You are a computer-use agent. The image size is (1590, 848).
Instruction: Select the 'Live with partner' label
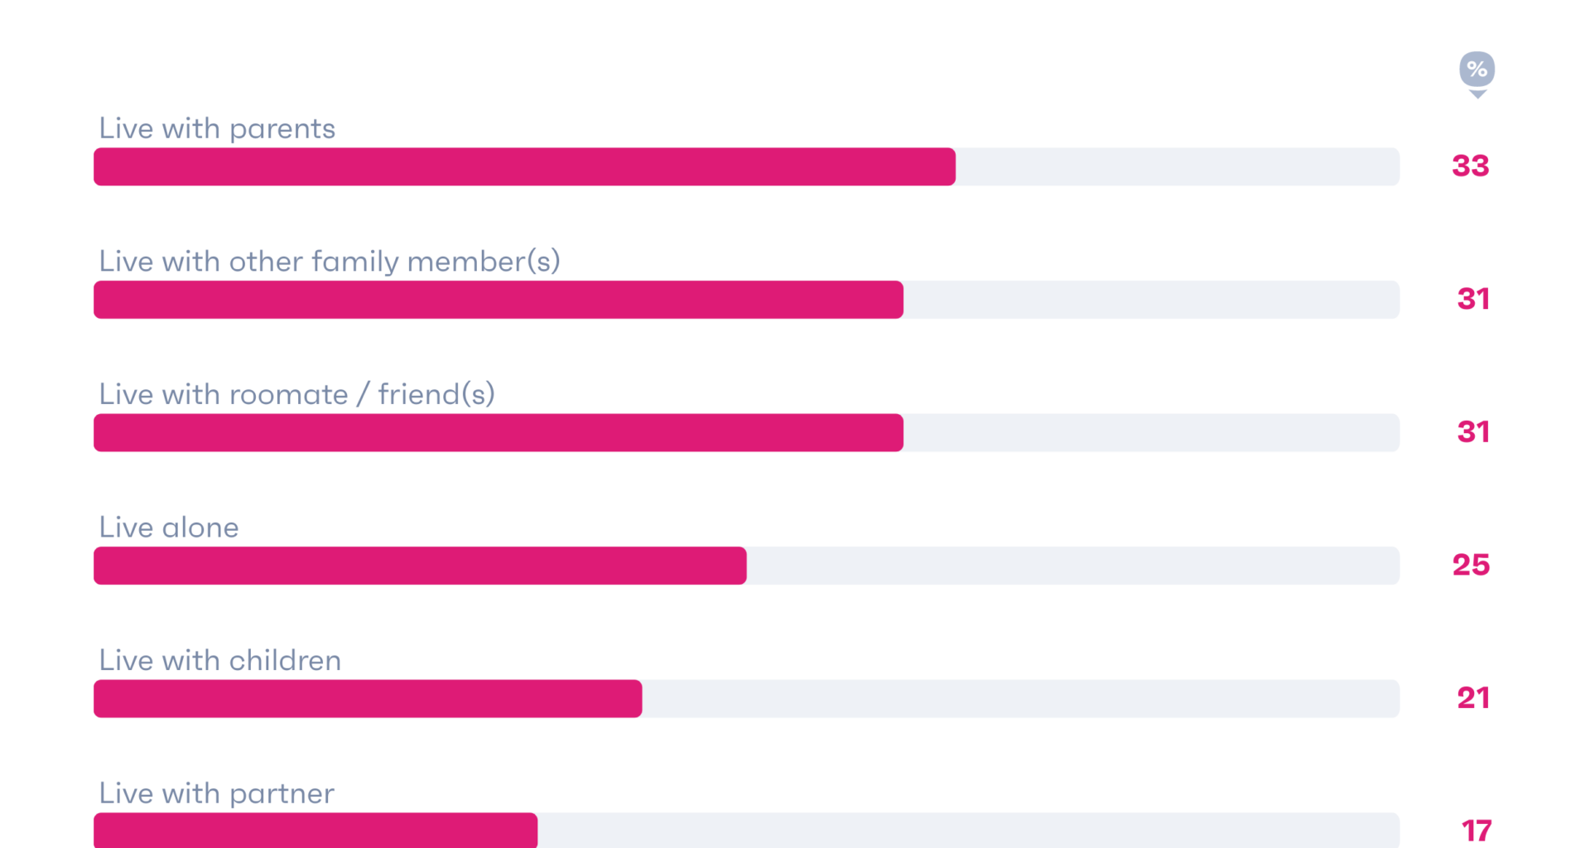[217, 793]
